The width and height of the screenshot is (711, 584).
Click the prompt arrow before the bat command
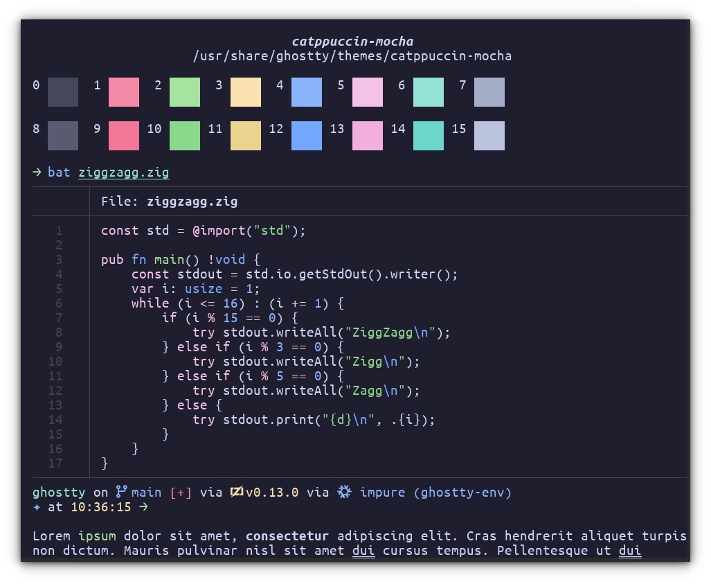tap(37, 172)
